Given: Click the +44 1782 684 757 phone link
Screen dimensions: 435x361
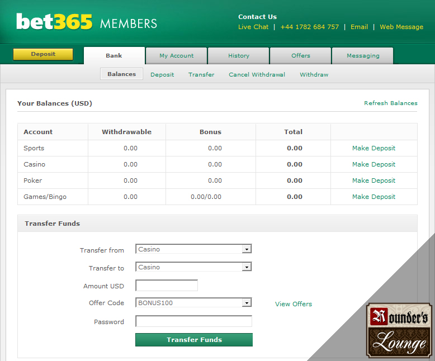Looking at the screenshot, I should (310, 27).
